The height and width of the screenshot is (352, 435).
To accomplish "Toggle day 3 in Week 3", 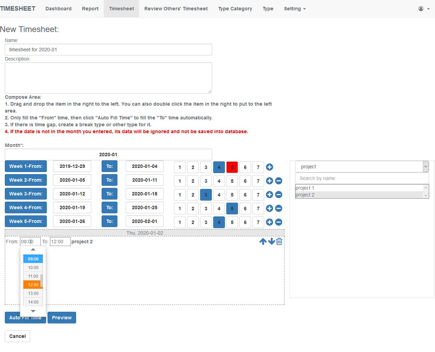I will pos(206,195).
